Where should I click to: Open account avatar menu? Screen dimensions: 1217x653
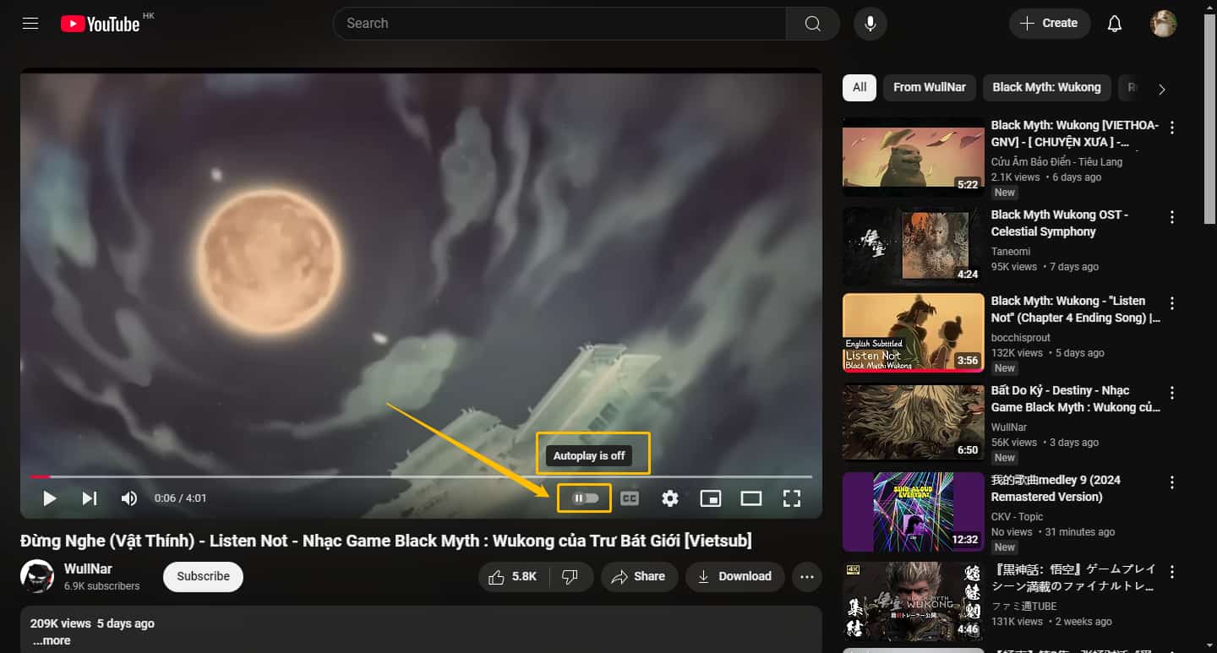pyautogui.click(x=1164, y=24)
